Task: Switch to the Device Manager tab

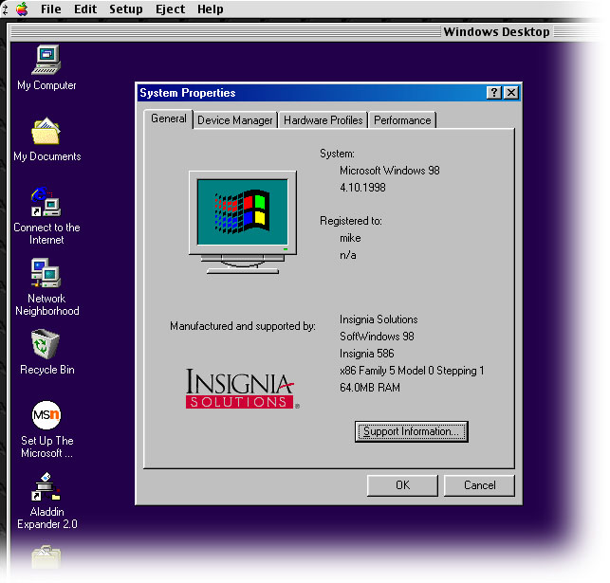Action: tap(235, 120)
